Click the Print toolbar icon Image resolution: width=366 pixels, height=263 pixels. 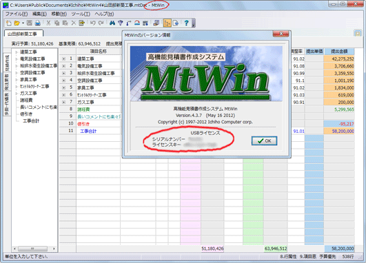tap(38, 23)
